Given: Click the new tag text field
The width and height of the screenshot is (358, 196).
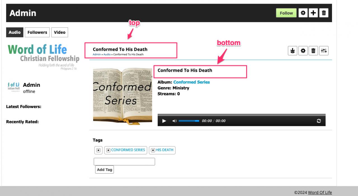Looking at the screenshot, I should [x=124, y=162].
